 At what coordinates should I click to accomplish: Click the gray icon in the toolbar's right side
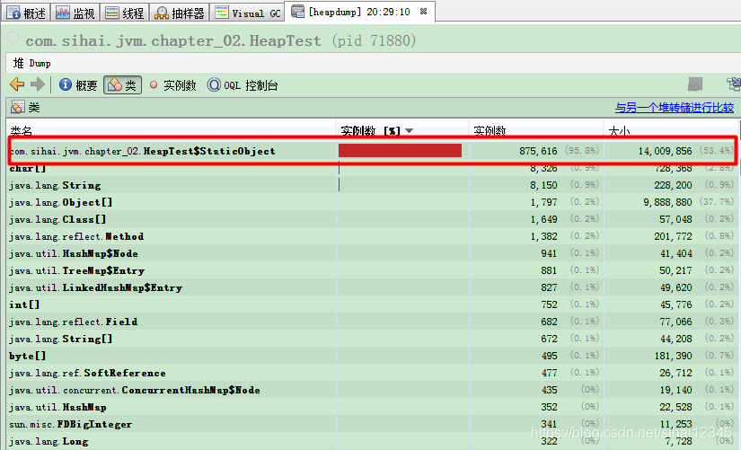[x=695, y=84]
